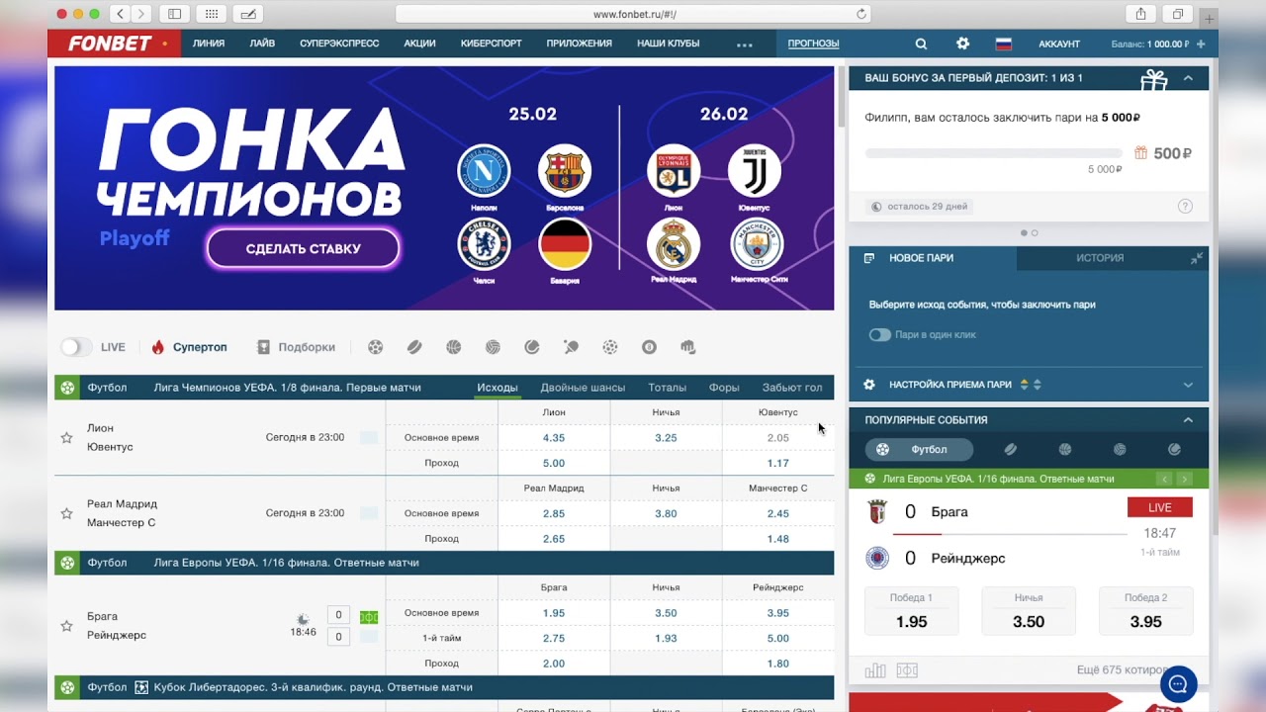Select tennis icon in Популярные события

point(1174,449)
